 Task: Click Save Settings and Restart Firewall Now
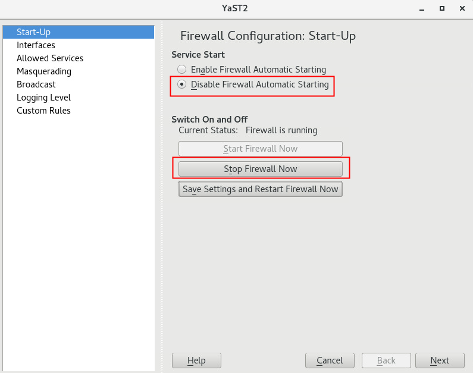pos(261,189)
